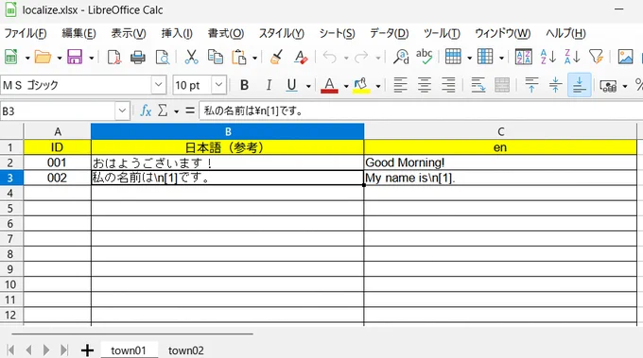643x358 pixels.
Task: Toggle the AutoFilter funnel icon
Action: coord(596,57)
